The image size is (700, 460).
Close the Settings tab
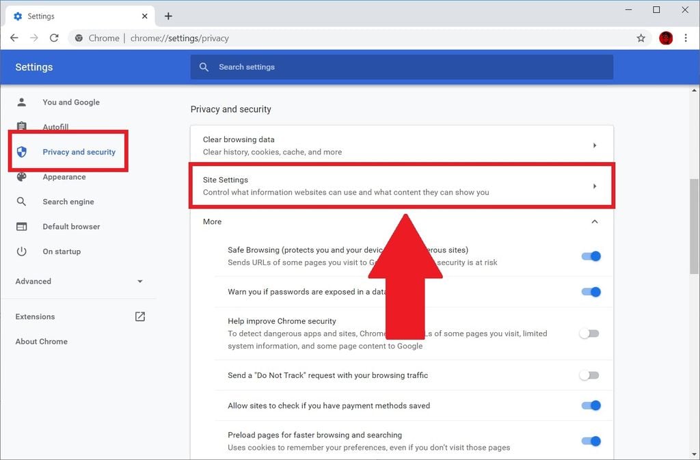click(145, 16)
